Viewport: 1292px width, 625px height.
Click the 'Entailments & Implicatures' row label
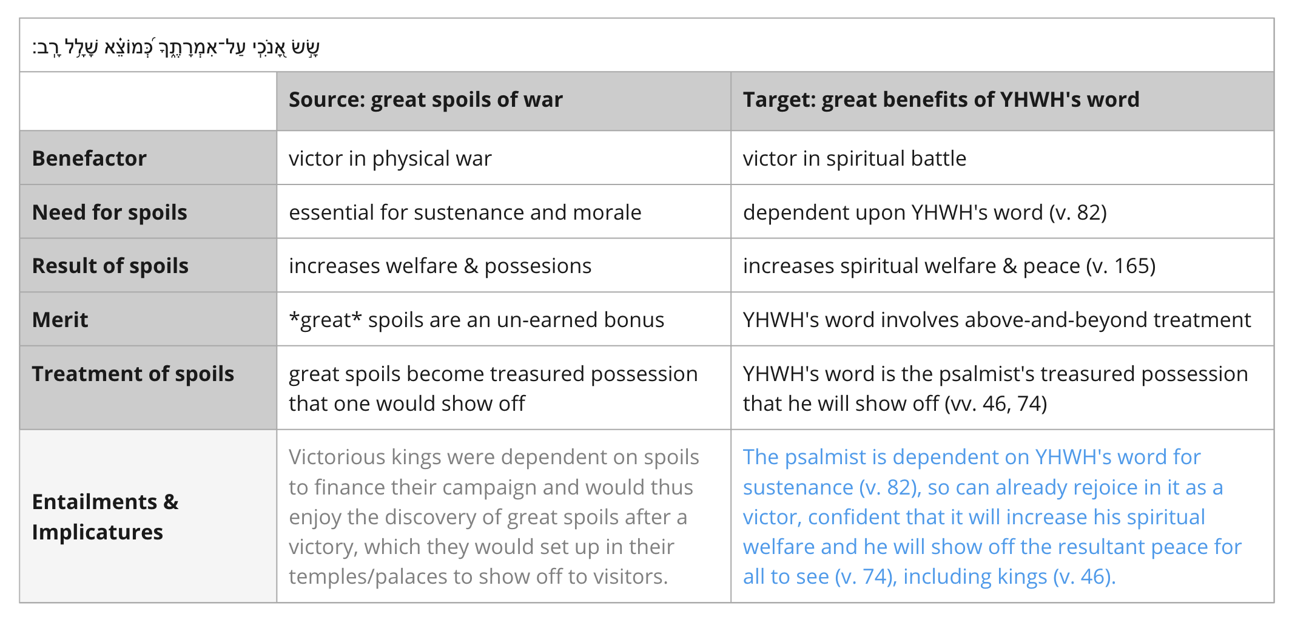pyautogui.click(x=106, y=517)
